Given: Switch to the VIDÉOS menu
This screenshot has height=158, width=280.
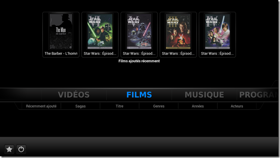Looking at the screenshot, I should click(74, 95).
